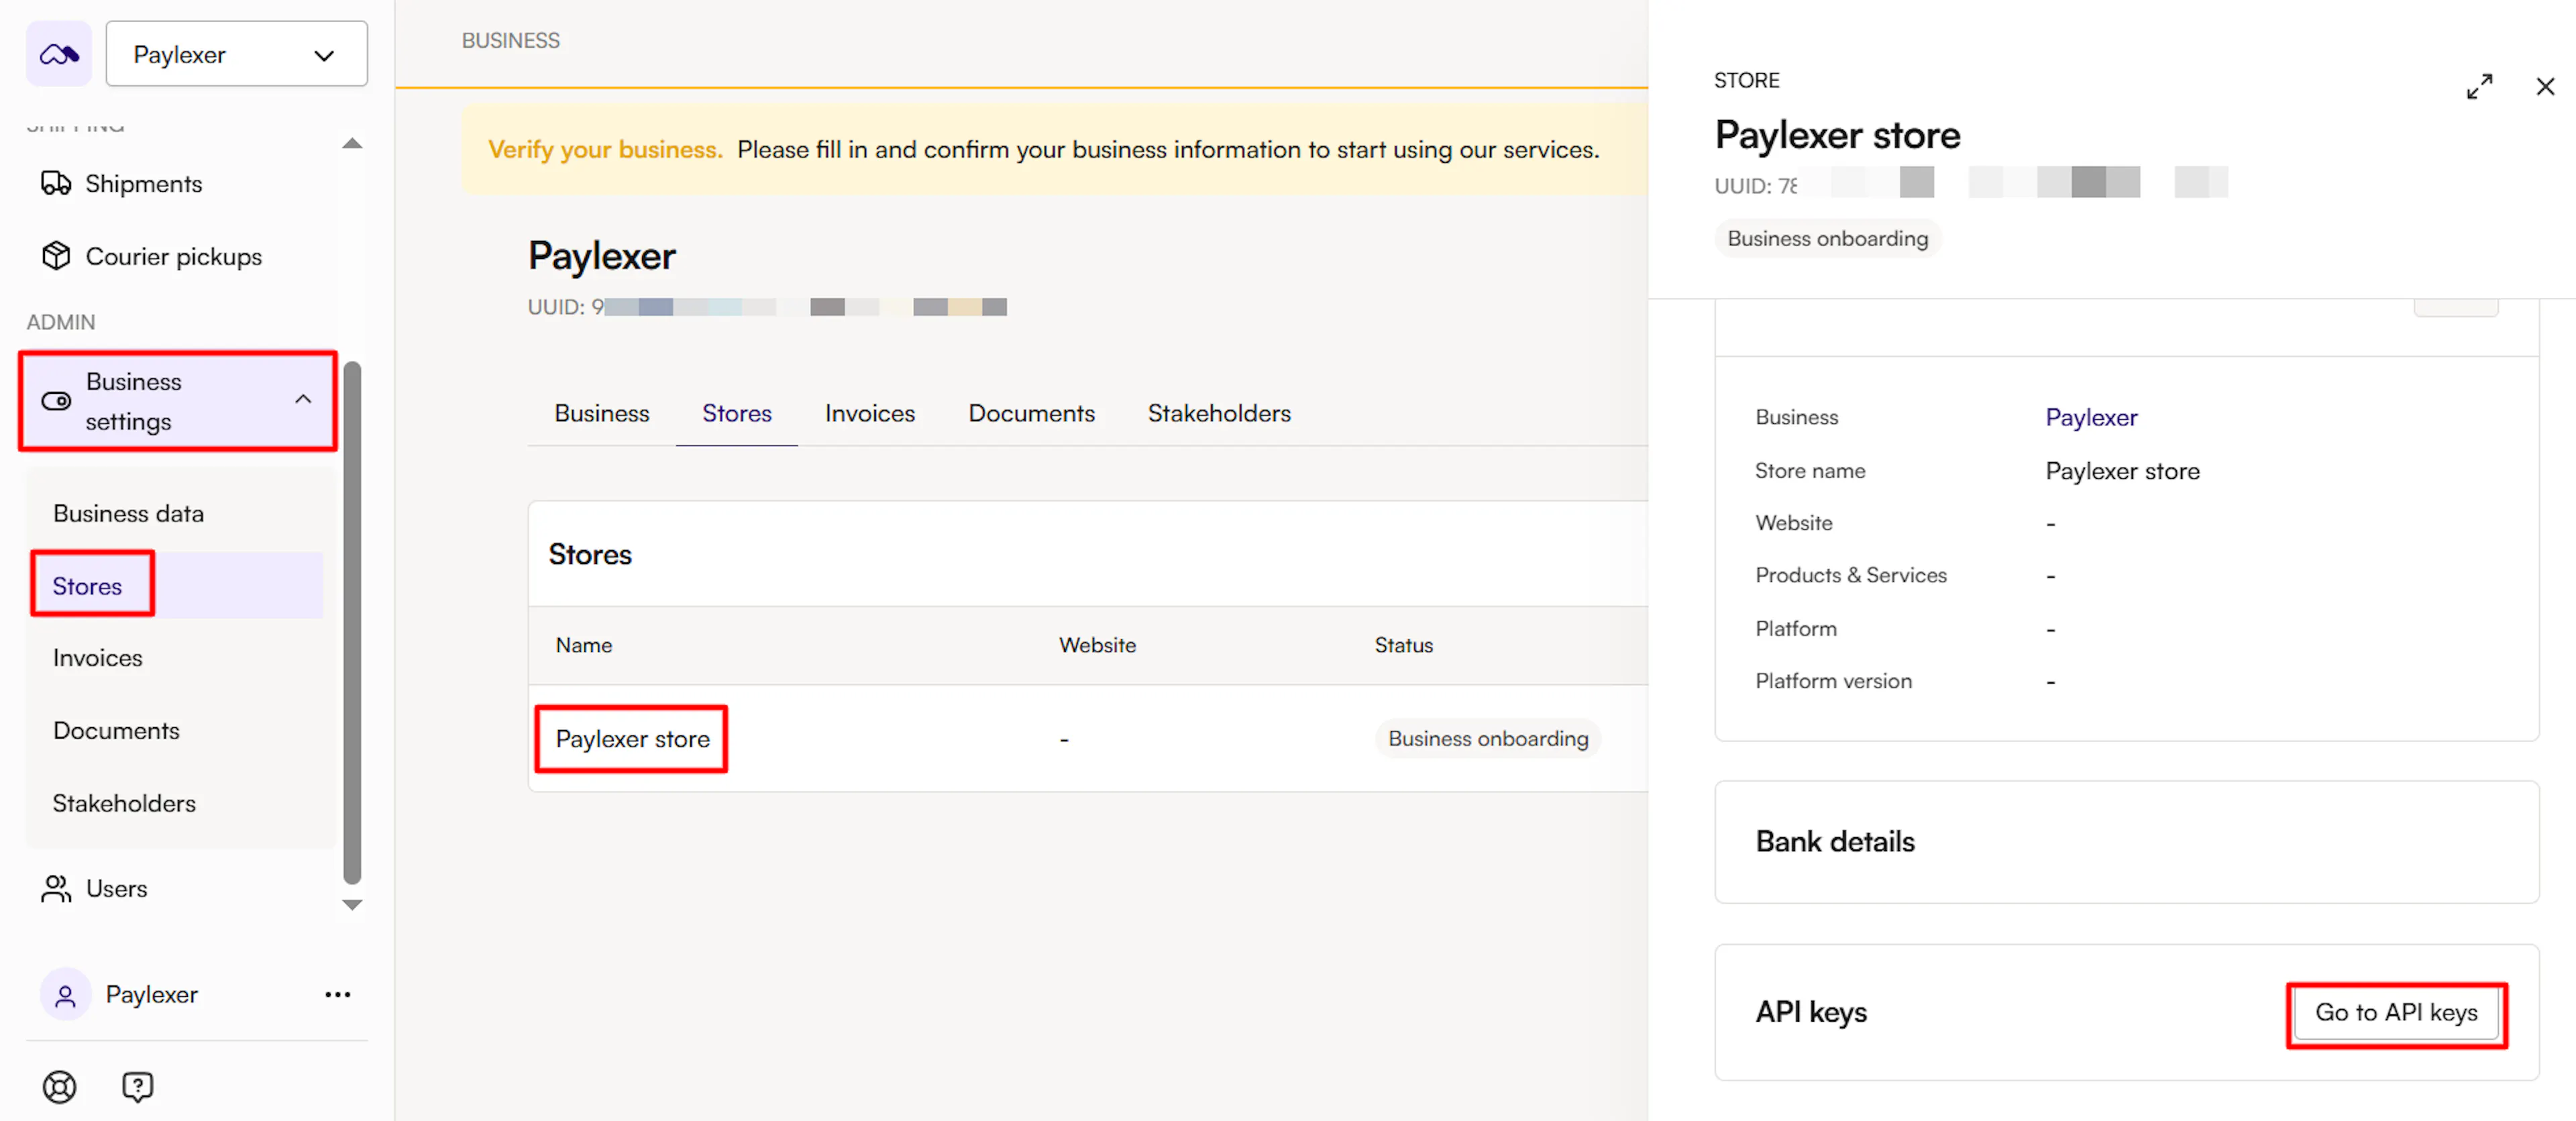
Task: Switch to the Business tab
Action: pos(602,414)
